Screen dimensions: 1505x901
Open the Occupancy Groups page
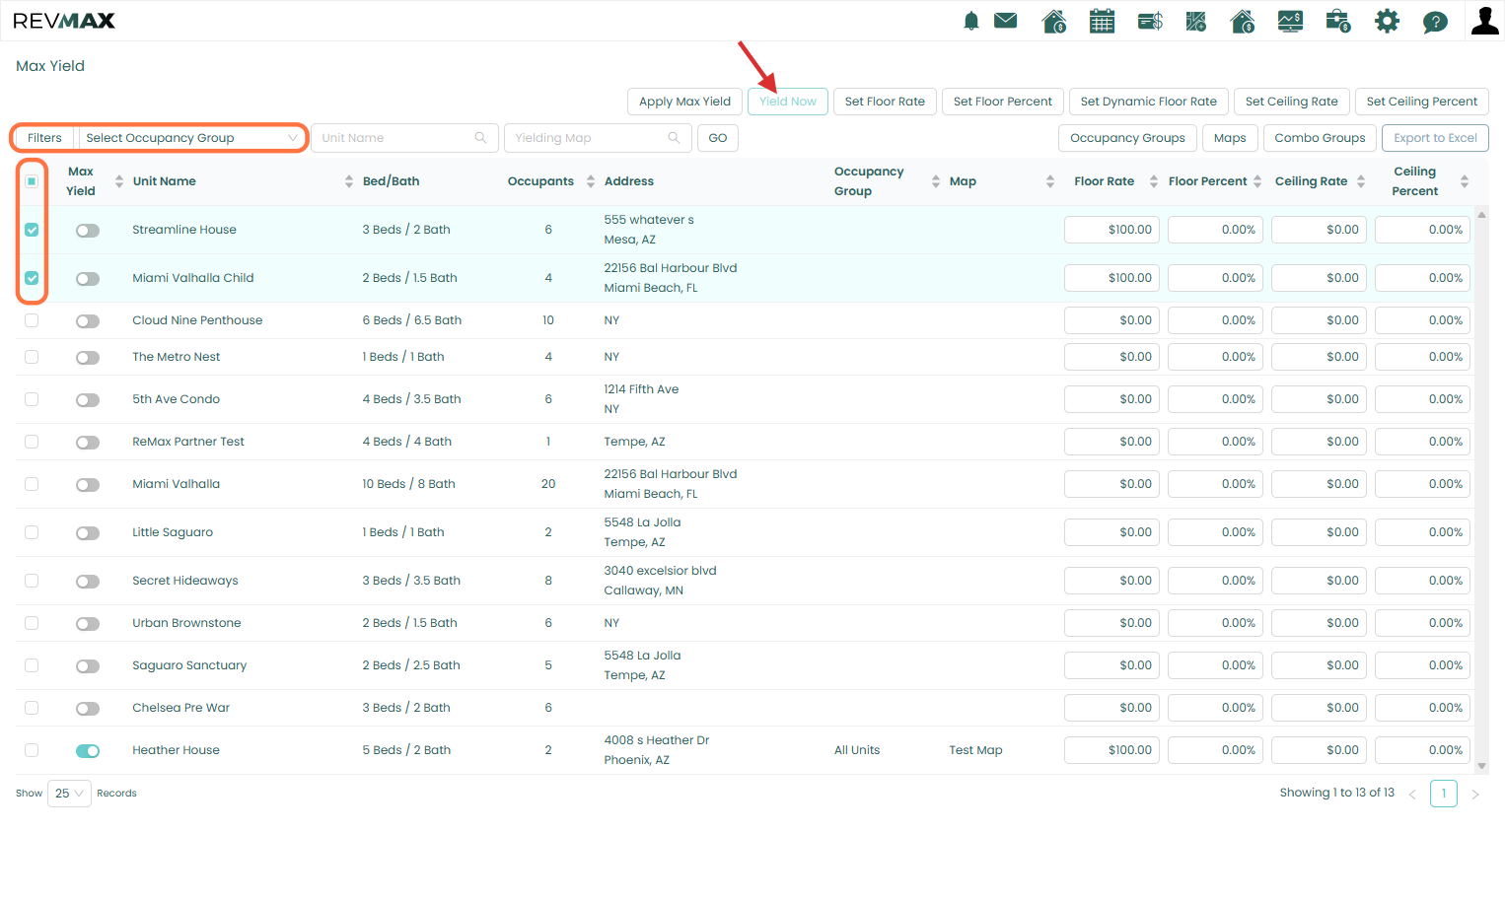(1127, 138)
